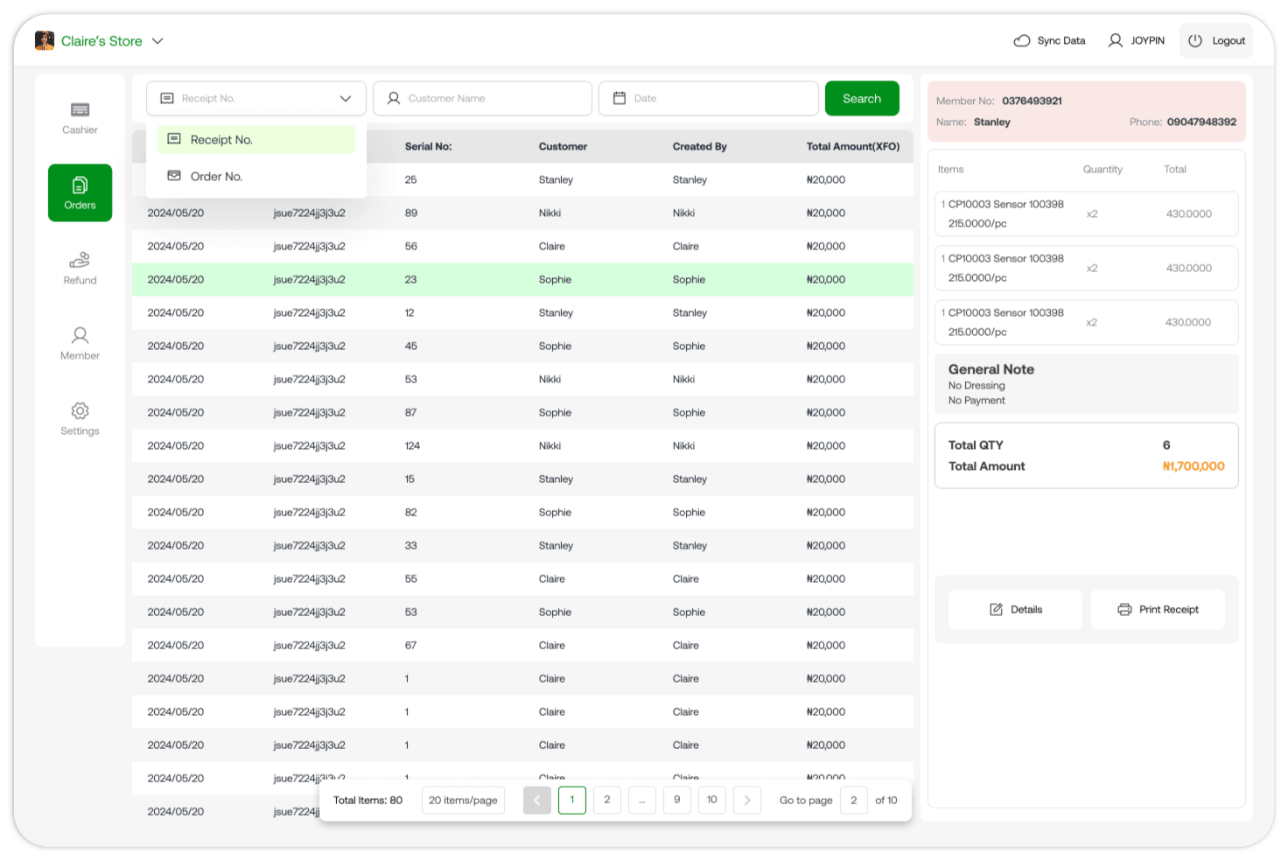Click the Logout power icon
1288x861 pixels.
click(x=1195, y=41)
